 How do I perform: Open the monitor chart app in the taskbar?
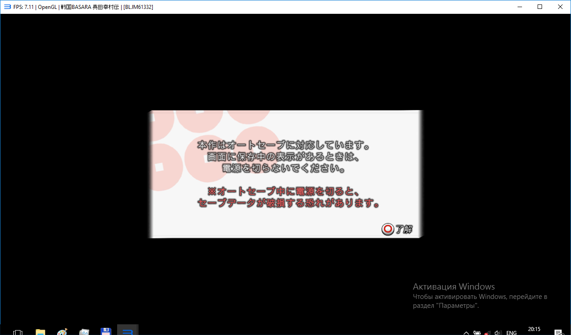pyautogui.click(x=84, y=332)
